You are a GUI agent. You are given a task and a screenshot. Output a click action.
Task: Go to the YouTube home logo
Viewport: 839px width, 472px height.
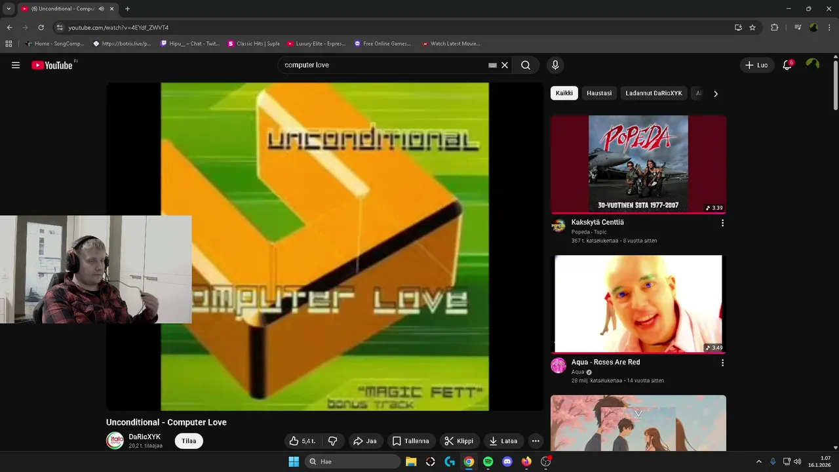click(52, 65)
